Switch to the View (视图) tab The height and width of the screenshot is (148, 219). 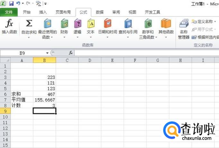click(x=132, y=12)
